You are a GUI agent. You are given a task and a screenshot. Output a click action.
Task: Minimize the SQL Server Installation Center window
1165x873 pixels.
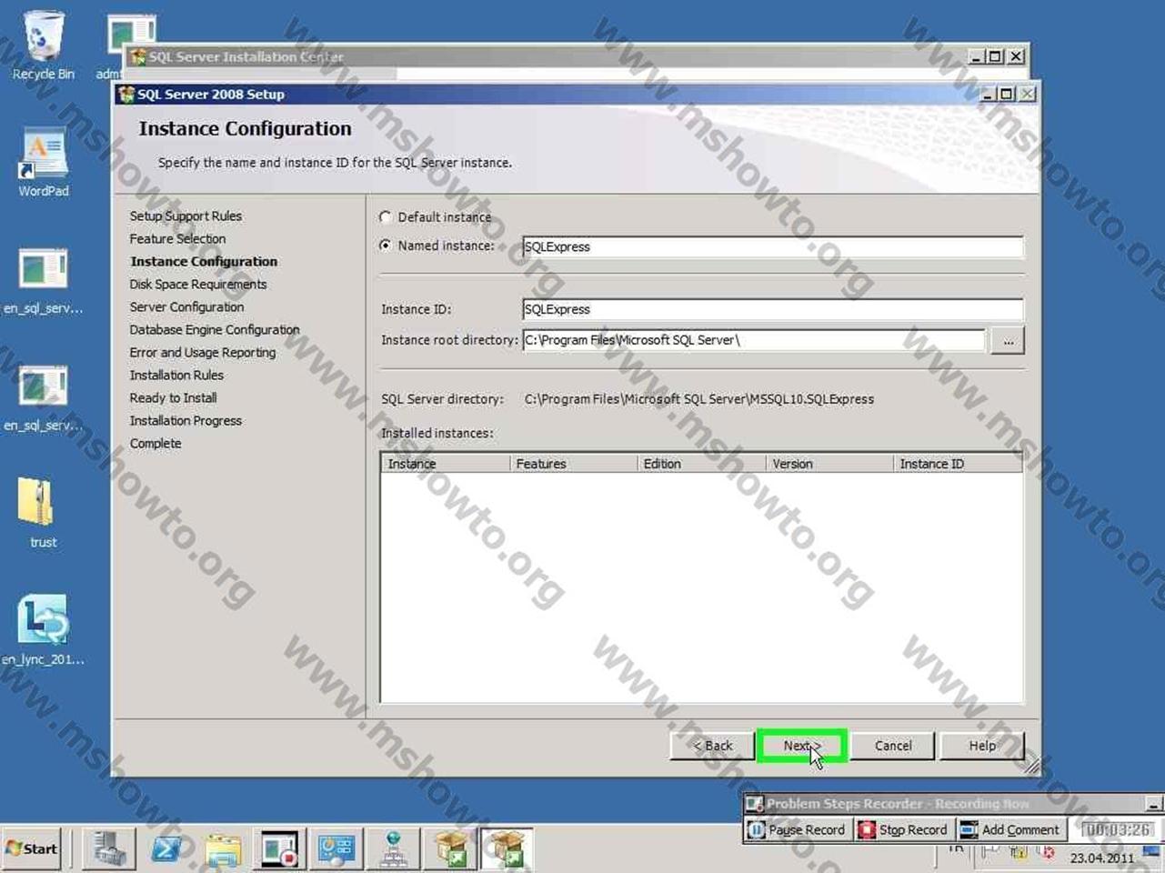click(x=977, y=56)
